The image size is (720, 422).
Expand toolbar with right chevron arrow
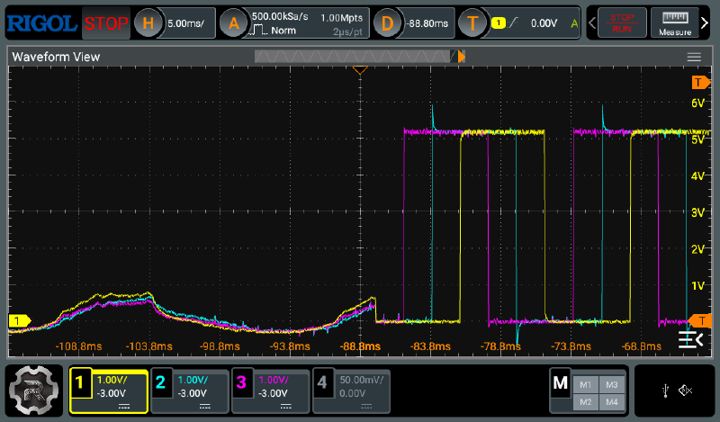[705, 22]
